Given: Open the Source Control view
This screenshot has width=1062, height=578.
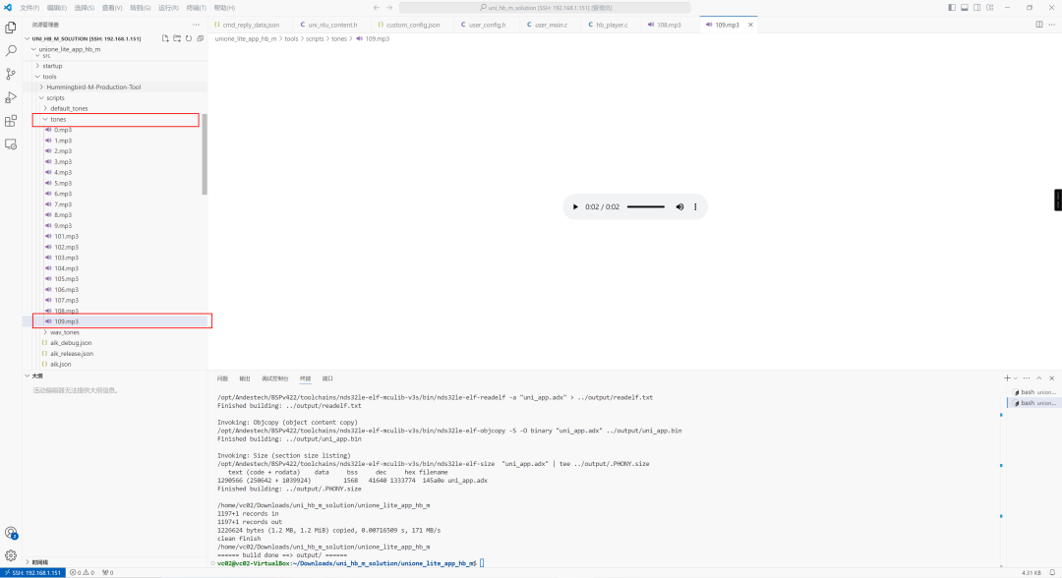Looking at the screenshot, I should tap(11, 75).
